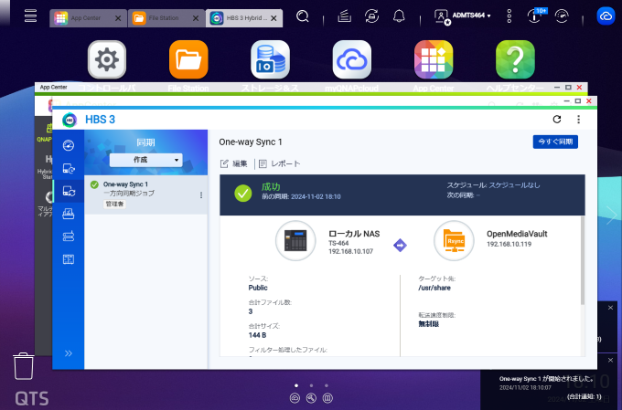Click the Rsync OpenMediaVault destination icon
This screenshot has width=622, height=410.
pyautogui.click(x=455, y=241)
